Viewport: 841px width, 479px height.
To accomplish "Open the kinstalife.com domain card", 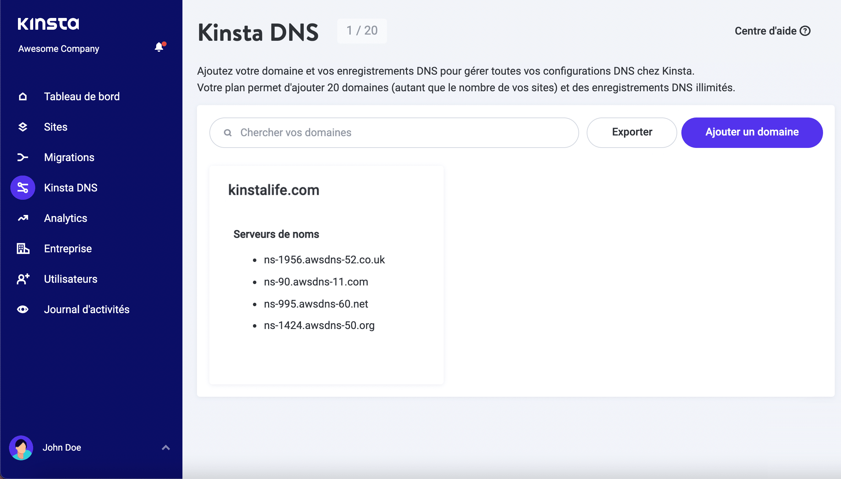I will tap(326, 275).
